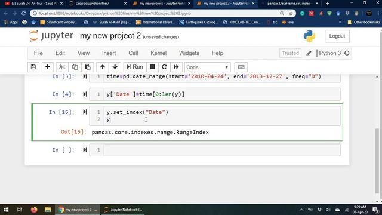Run the selected cell

coord(135,67)
